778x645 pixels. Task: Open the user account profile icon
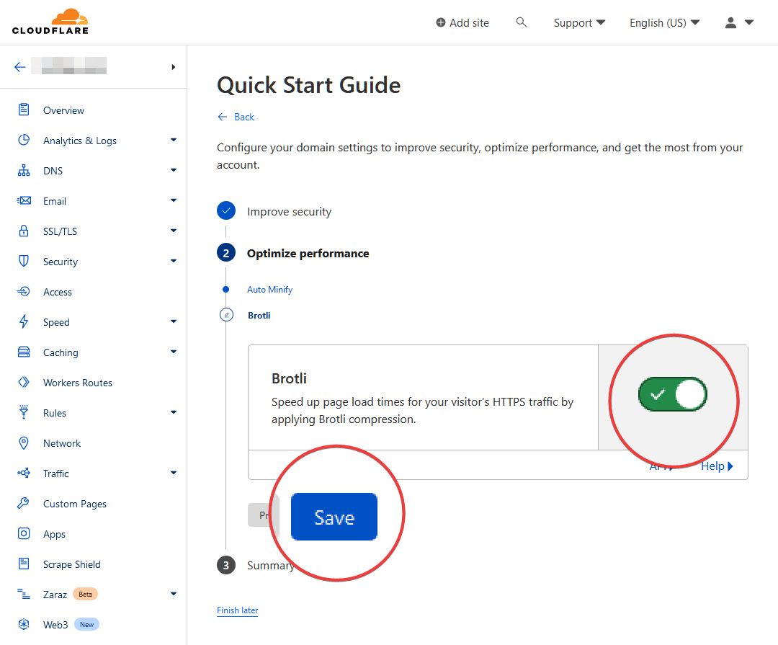tap(730, 22)
